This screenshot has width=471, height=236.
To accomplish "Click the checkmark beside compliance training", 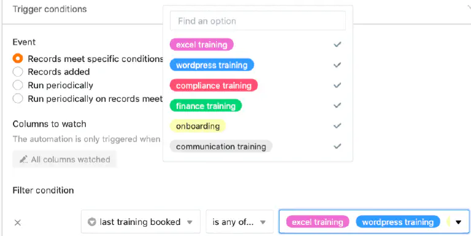I will [x=337, y=85].
